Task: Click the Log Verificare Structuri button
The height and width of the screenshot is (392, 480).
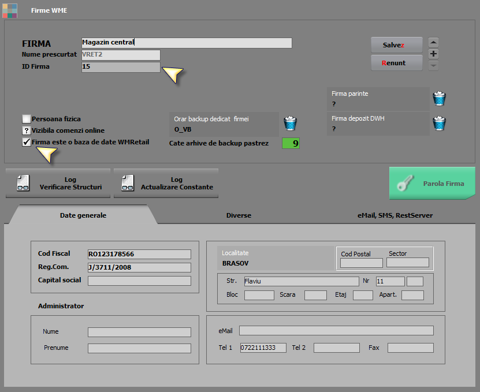Action: 58,184
